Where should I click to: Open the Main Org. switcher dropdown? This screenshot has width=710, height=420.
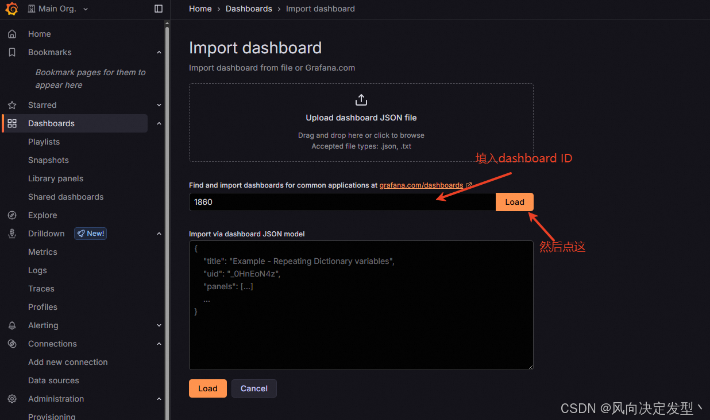click(x=58, y=9)
